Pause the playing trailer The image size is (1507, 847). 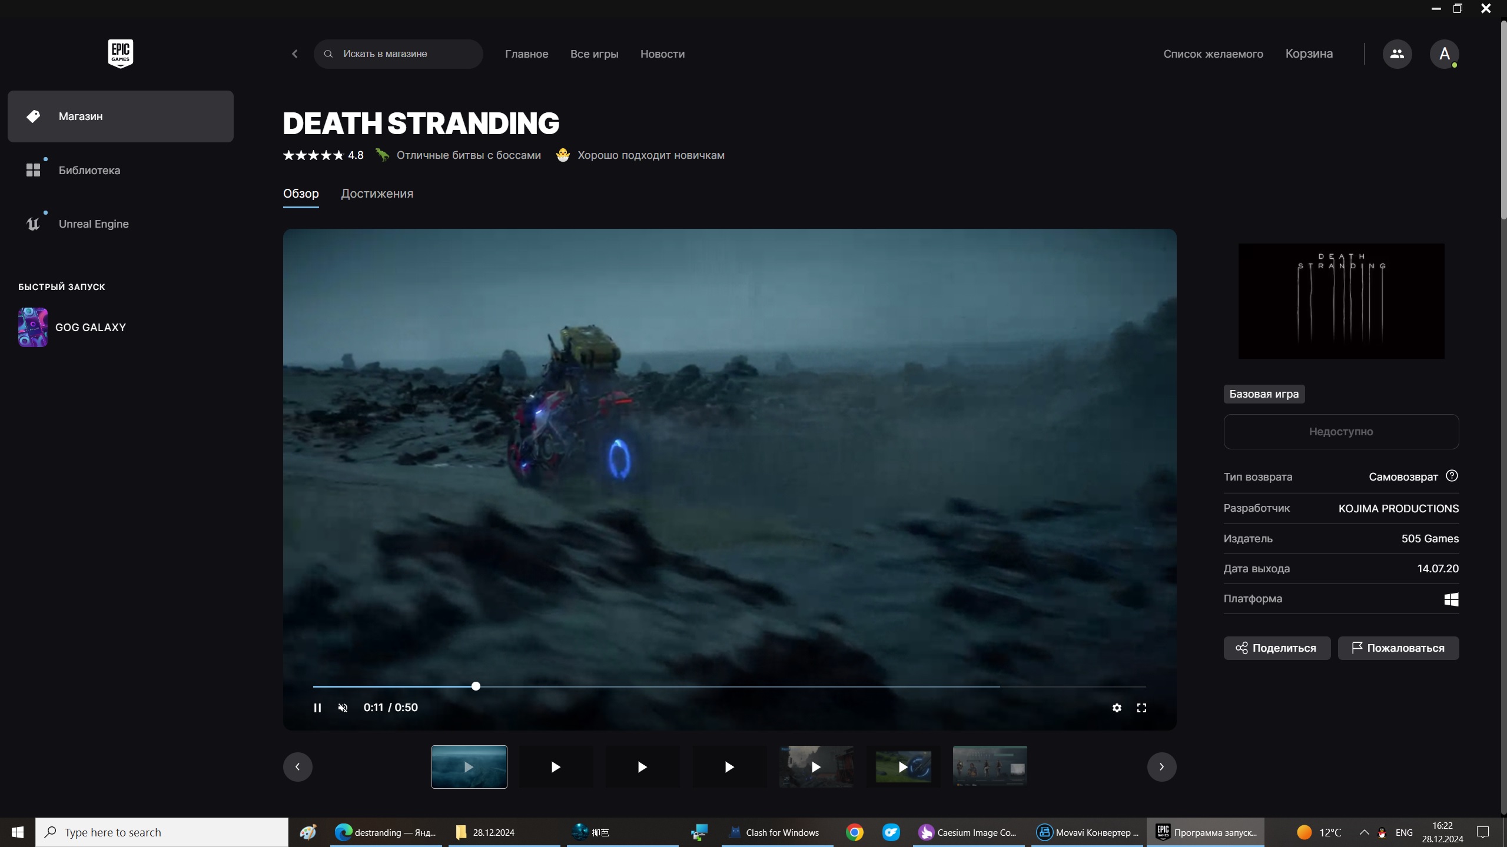tap(317, 708)
